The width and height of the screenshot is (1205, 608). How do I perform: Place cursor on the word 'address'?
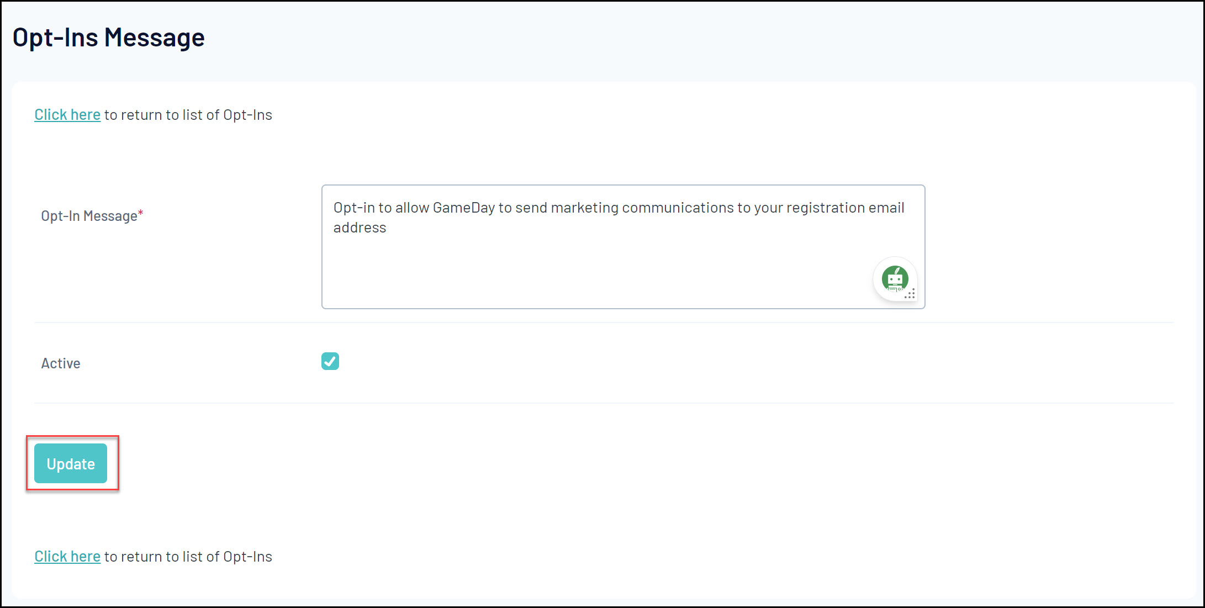tap(360, 228)
